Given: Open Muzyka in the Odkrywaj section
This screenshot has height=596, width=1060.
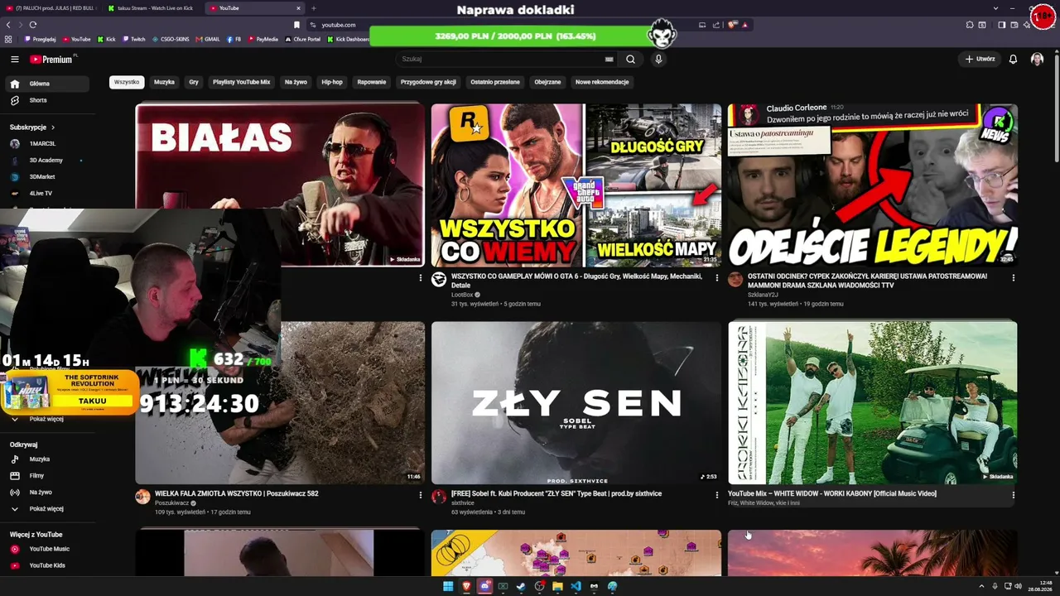Looking at the screenshot, I should (x=48, y=459).
